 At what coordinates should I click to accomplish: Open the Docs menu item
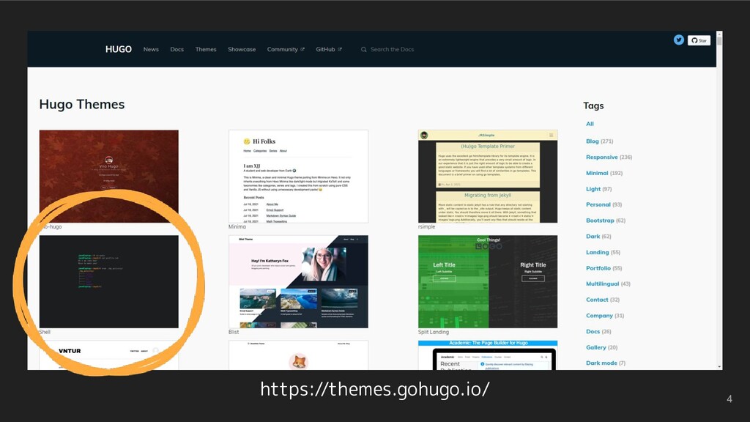pyautogui.click(x=177, y=49)
